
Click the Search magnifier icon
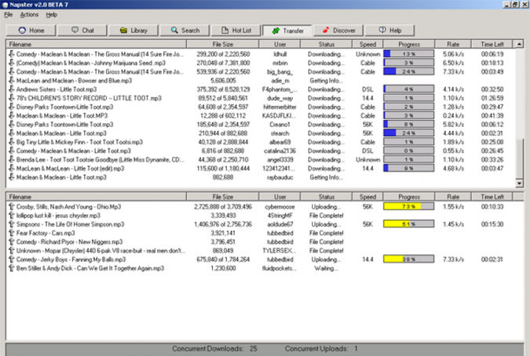point(176,31)
